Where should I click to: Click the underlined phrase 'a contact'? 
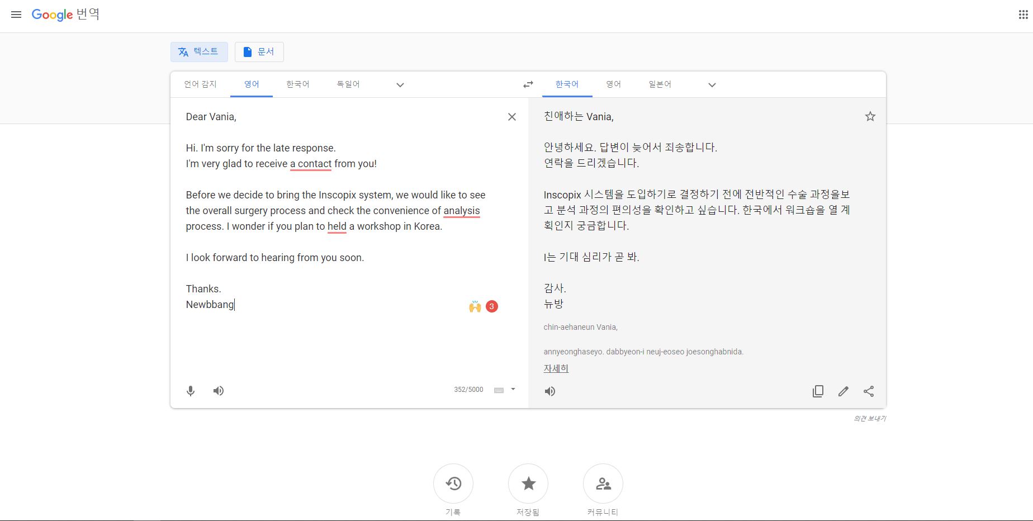pyautogui.click(x=311, y=164)
